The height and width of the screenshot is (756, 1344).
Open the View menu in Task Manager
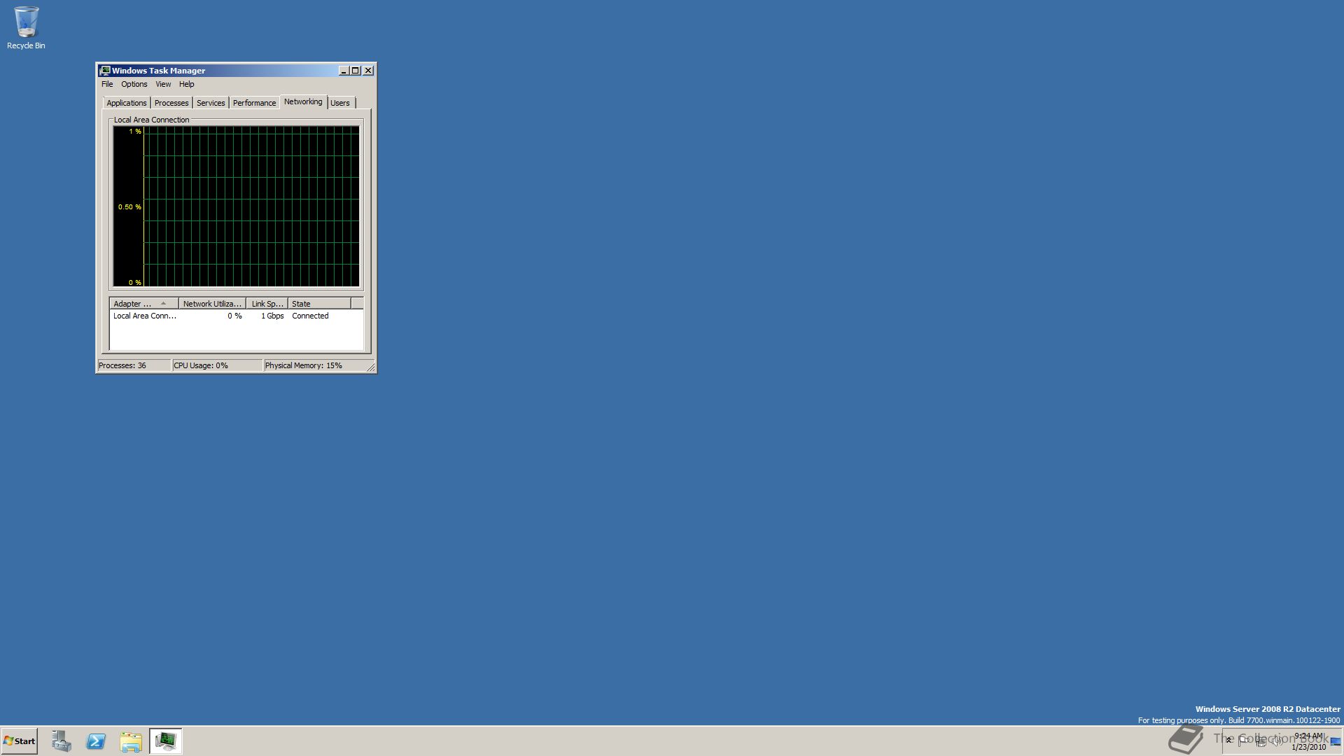coord(163,84)
